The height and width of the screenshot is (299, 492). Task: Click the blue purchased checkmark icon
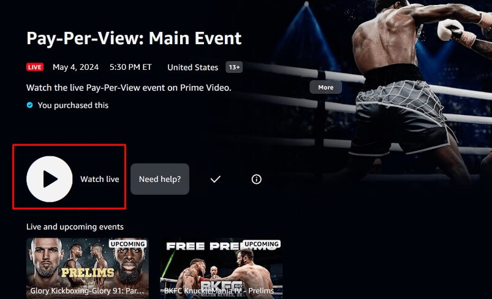(x=30, y=105)
